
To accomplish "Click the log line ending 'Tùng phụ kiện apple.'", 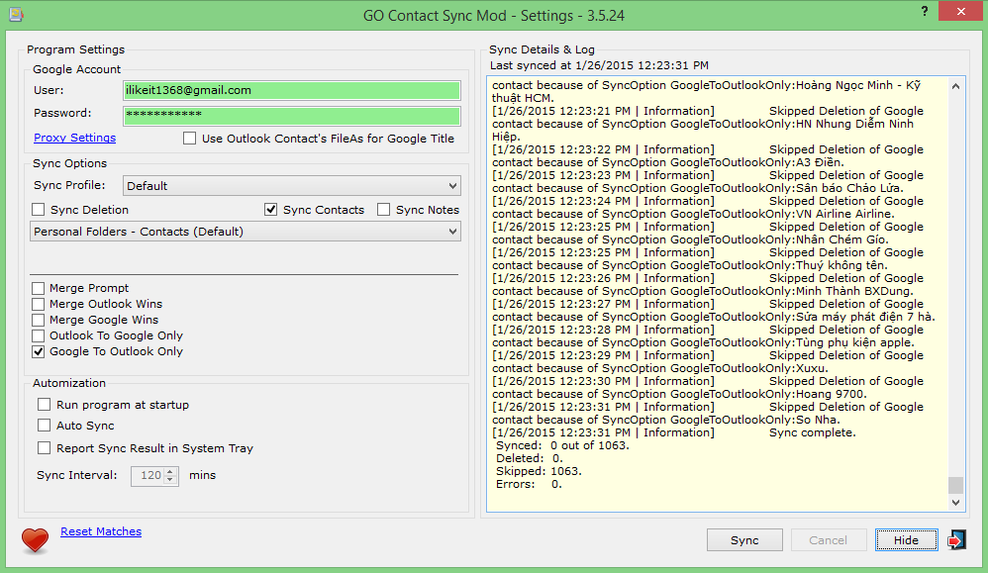I will coord(703,342).
